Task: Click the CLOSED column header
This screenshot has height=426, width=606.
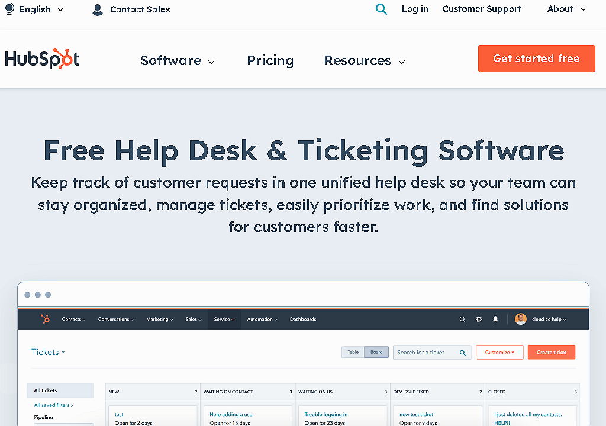Action: pos(532,392)
